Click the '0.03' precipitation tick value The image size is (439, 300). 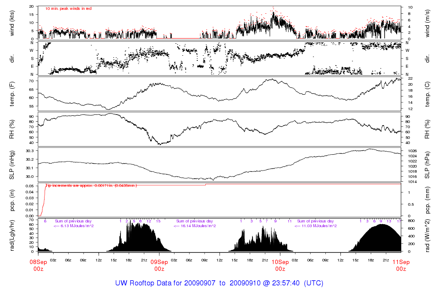pyautogui.click(x=30, y=198)
